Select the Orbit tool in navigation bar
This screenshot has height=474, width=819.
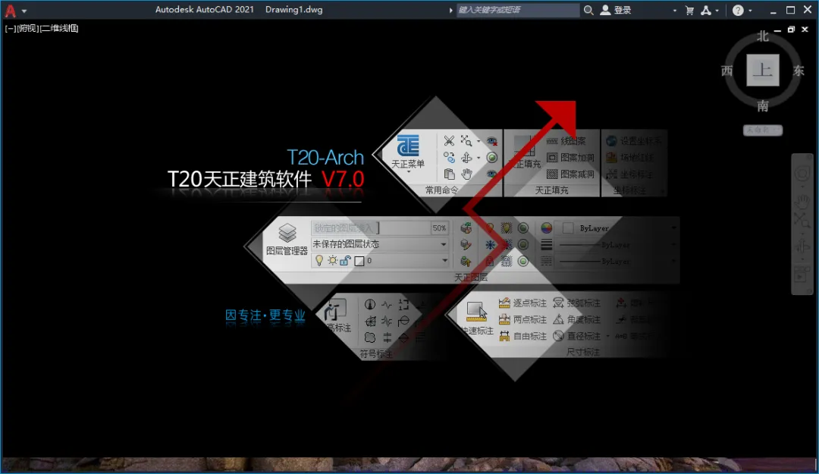tap(802, 246)
